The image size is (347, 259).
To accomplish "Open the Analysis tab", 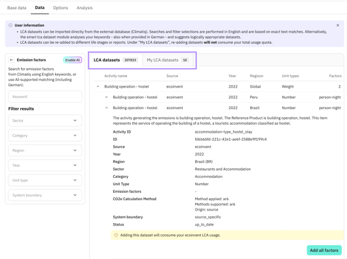I will 84,8.
